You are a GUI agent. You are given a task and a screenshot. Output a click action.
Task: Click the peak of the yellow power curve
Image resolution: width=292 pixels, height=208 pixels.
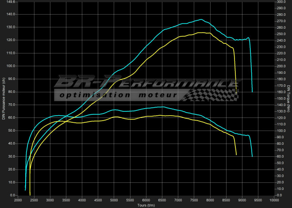click(201, 33)
